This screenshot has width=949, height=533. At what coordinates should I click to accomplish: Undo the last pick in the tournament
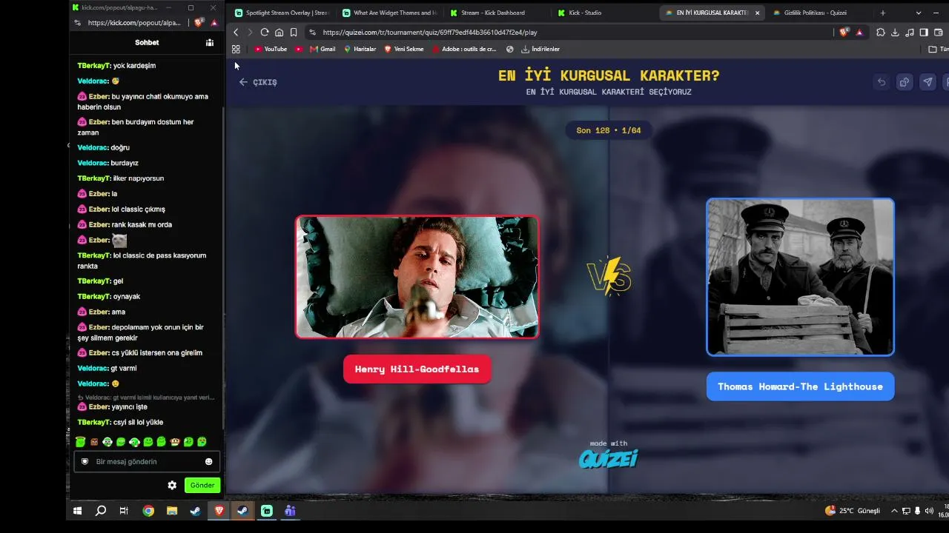(882, 82)
